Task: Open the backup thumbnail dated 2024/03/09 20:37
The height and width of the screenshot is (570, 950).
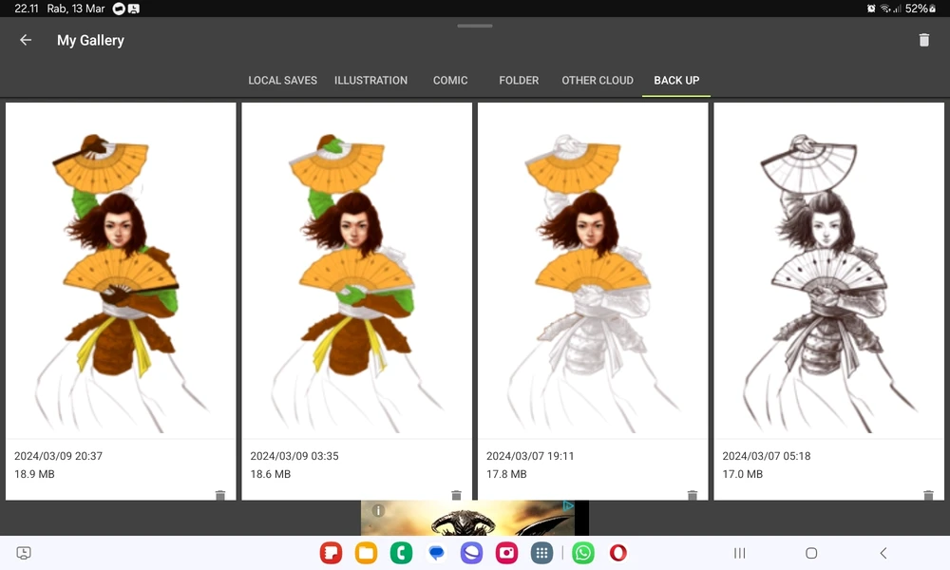Action: [x=121, y=271]
